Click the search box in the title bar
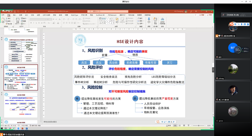Screen dimensions: 252x136 tap(108, 11)
